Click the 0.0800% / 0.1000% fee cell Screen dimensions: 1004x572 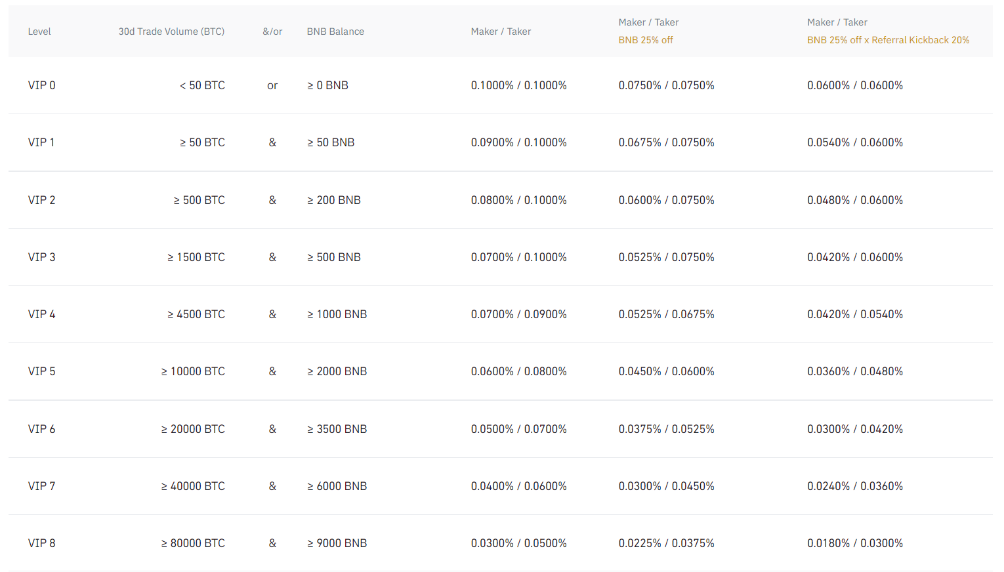[518, 200]
